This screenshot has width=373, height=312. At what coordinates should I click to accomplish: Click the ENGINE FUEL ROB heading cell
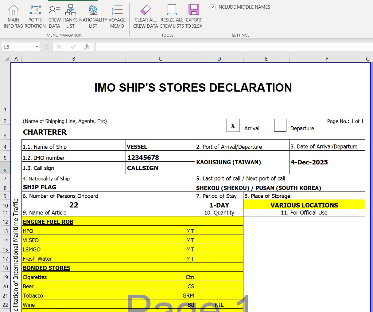tap(108, 221)
